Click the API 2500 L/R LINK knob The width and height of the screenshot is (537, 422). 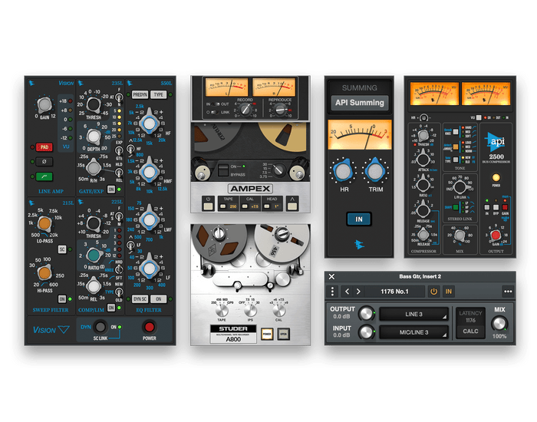460,187
